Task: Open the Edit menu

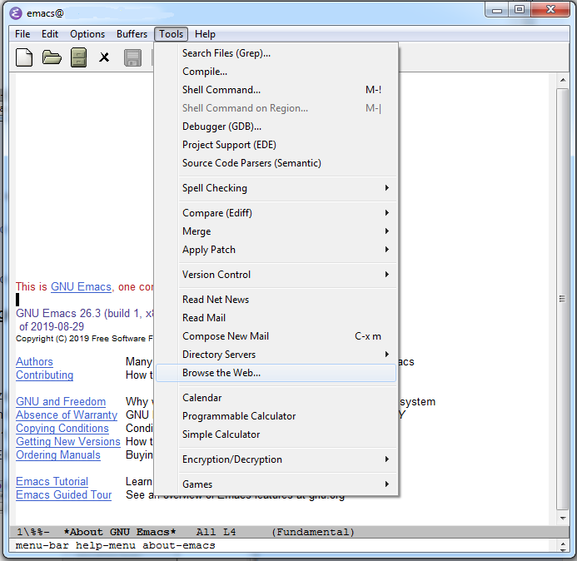Action: click(50, 34)
